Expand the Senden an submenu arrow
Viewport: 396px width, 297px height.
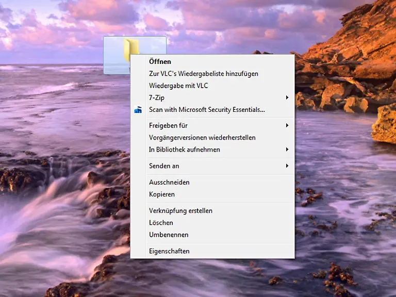point(287,166)
